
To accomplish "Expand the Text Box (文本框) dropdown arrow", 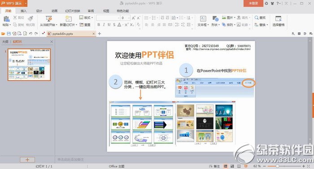I will tap(208, 25).
